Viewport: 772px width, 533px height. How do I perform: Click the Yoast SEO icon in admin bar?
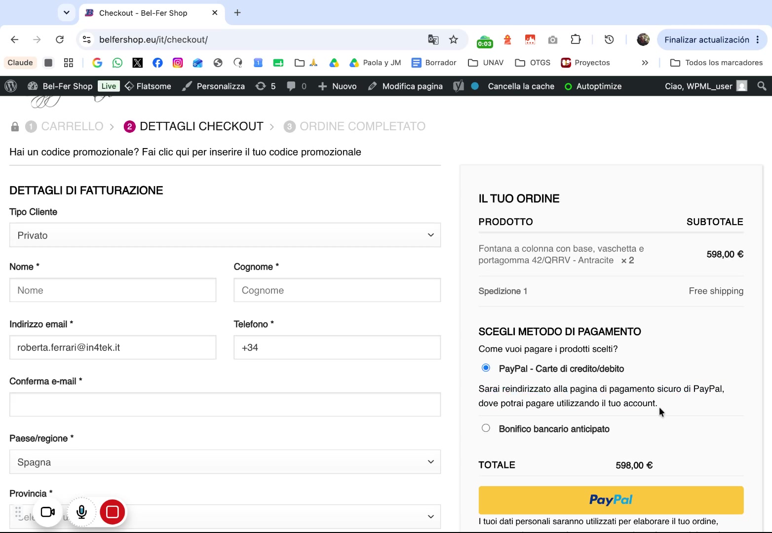(x=458, y=86)
